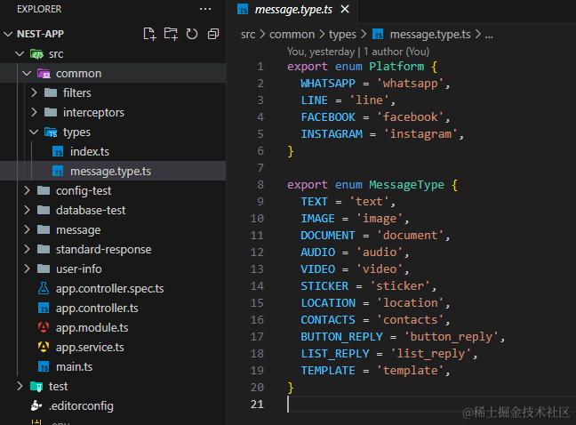The width and height of the screenshot is (576, 425).
Task: Click the New File icon in Explorer
Action: click(x=149, y=34)
